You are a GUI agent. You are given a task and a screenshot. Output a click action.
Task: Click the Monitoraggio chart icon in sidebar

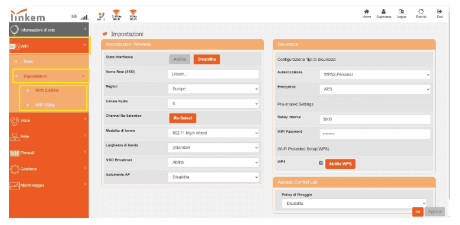click(x=15, y=185)
